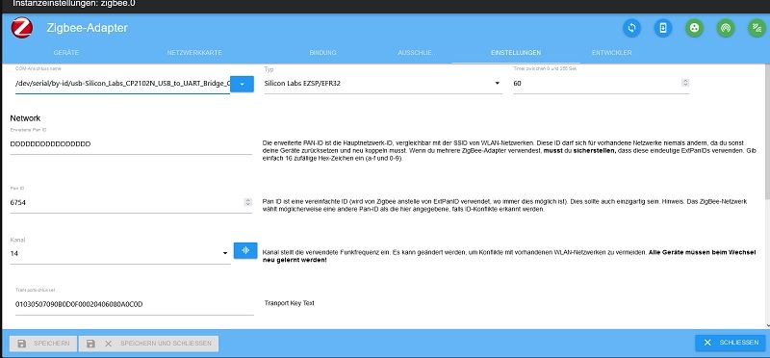This screenshot has height=358, width=770.
Task: Click the Transportschlüssel input field
Action: tap(135, 304)
